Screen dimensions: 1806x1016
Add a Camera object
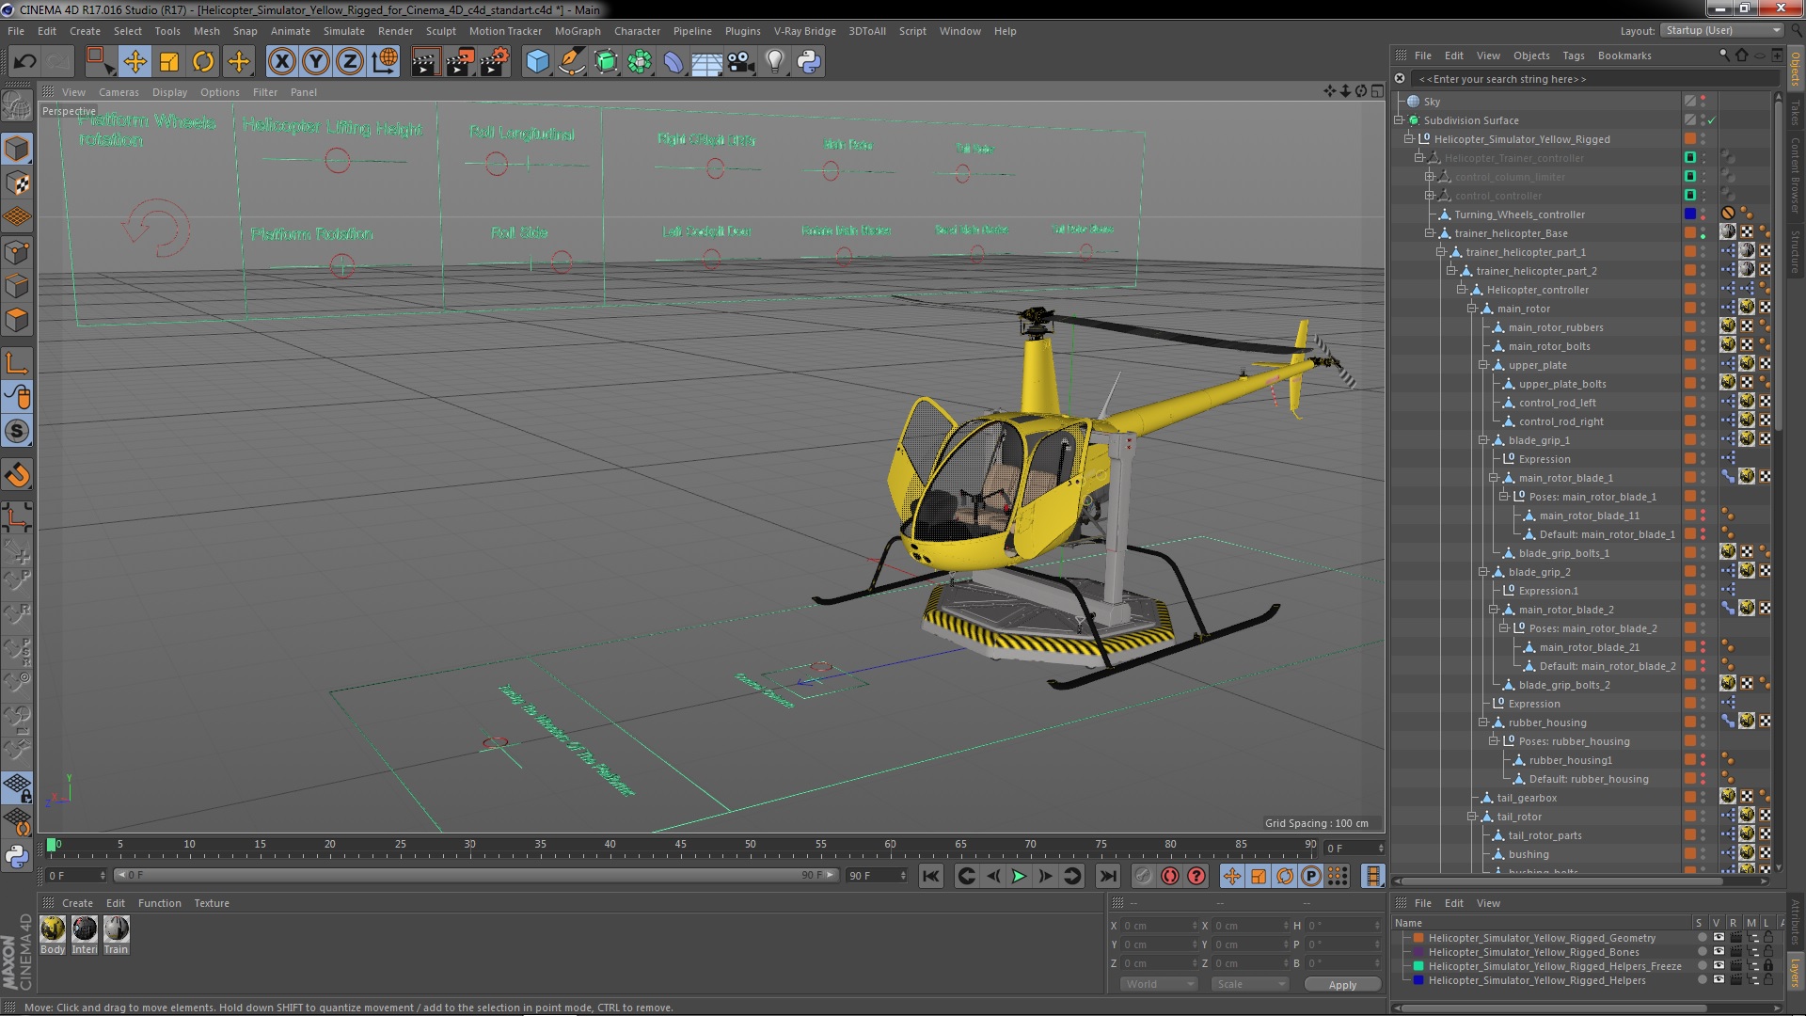tap(741, 62)
